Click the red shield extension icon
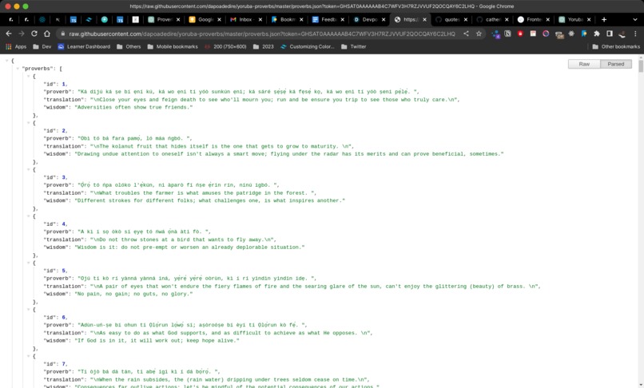The image size is (644, 388). coord(520,34)
